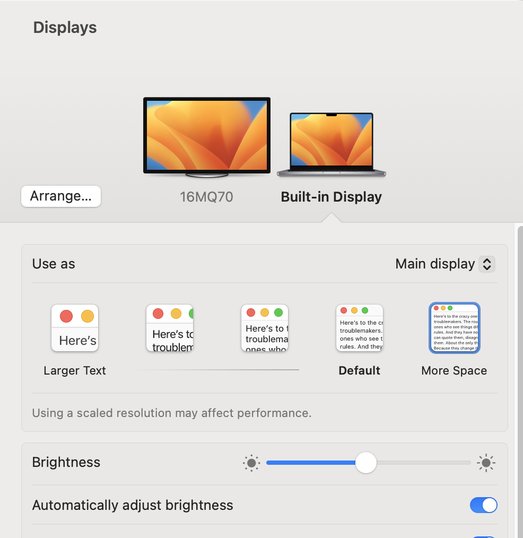Select the Default resolution preview
Viewport: 523px width, 538px height.
359,327
